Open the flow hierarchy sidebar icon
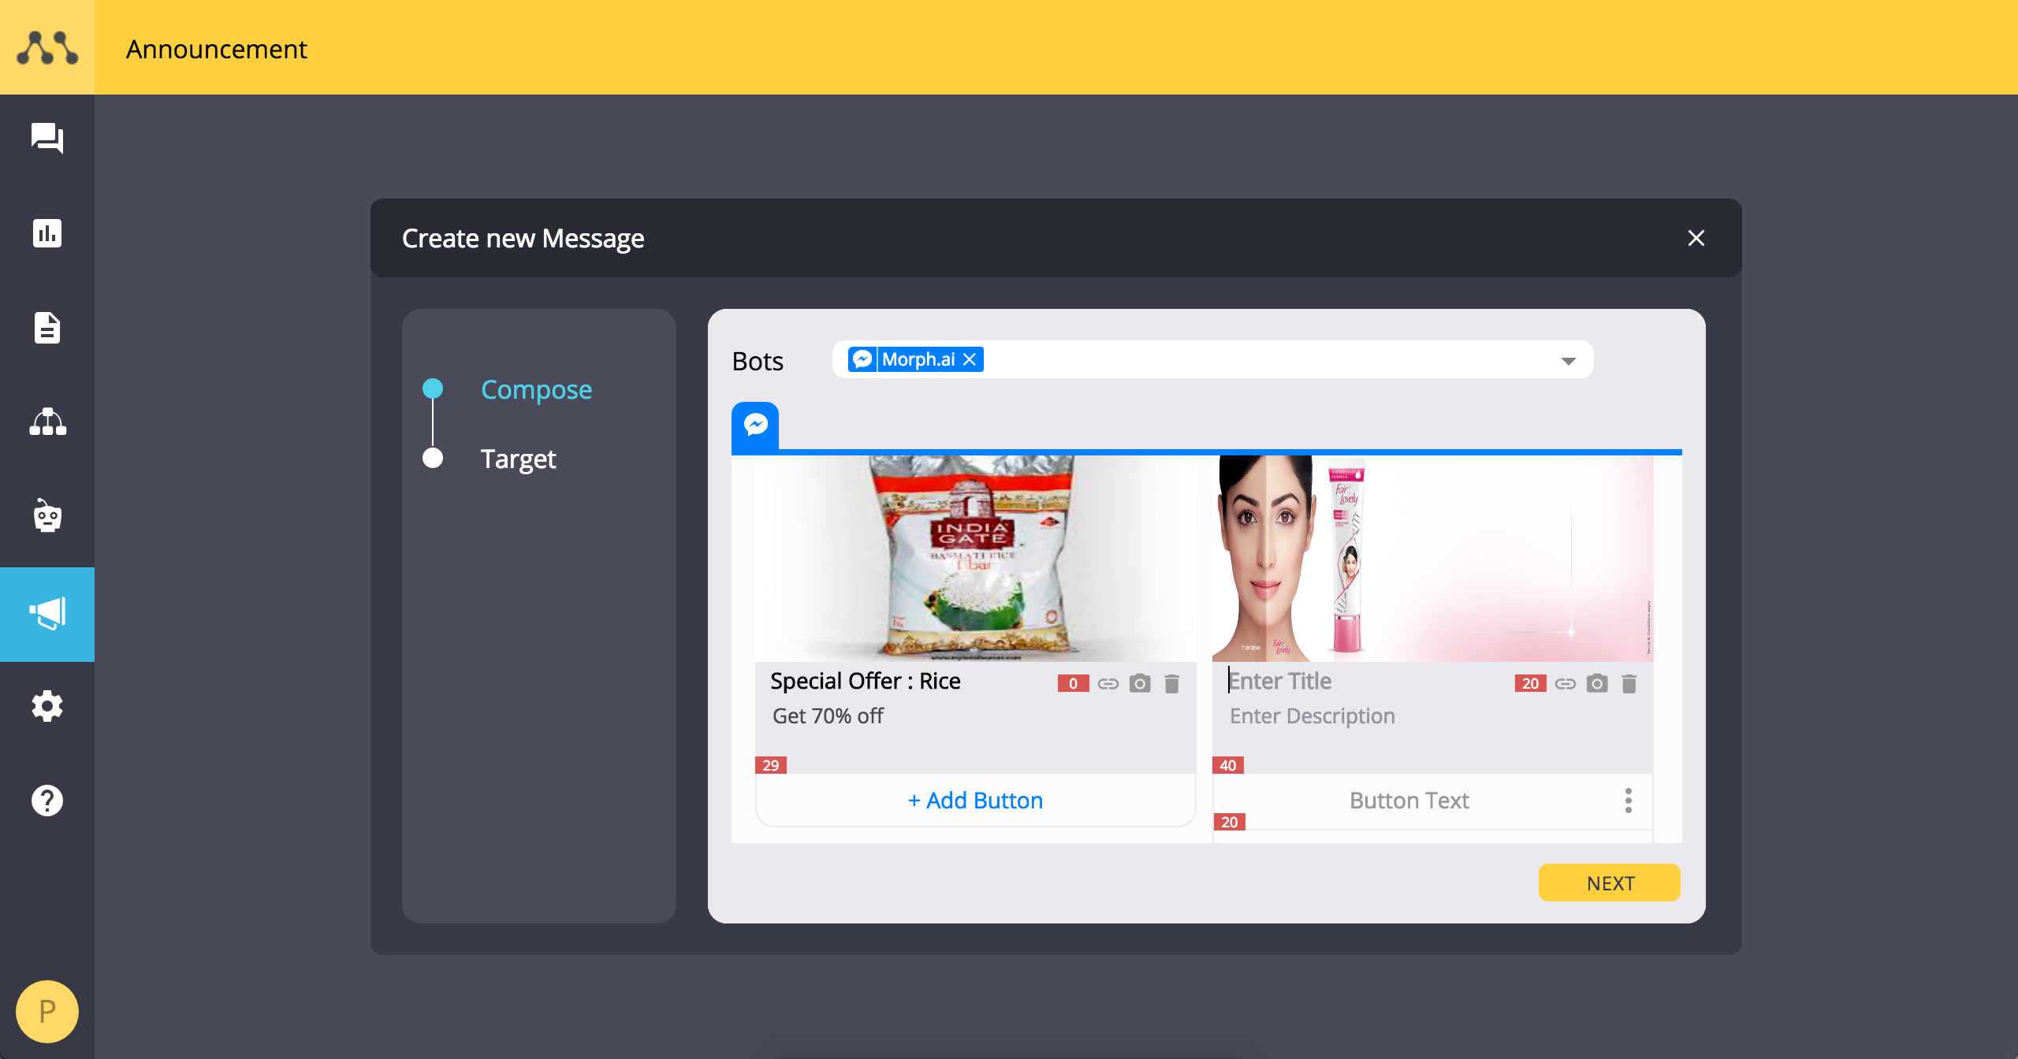2018x1059 pixels. click(47, 422)
